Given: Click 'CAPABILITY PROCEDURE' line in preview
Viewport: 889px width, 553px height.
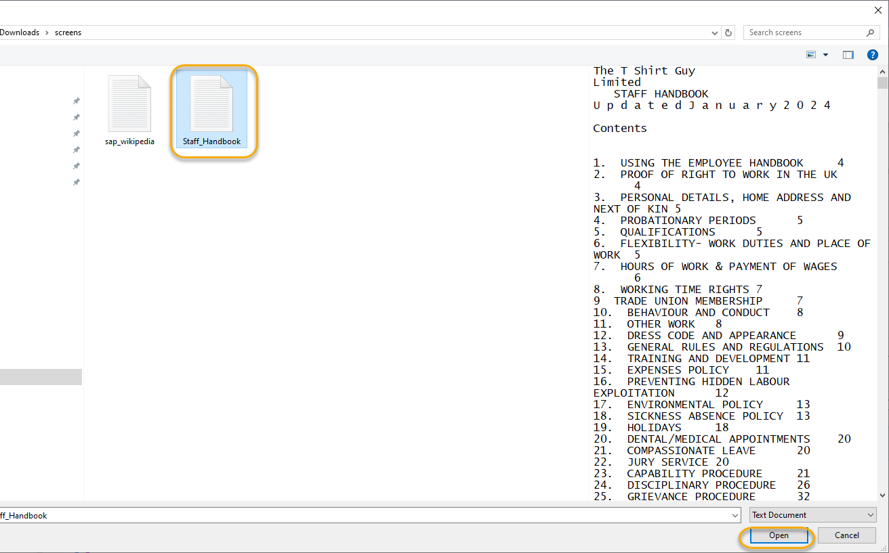Looking at the screenshot, I should click(702, 474).
